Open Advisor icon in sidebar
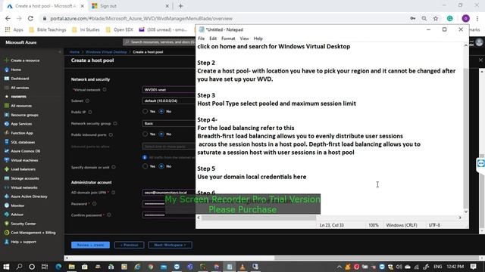Screen dimensions: 485x272 tap(7, 215)
